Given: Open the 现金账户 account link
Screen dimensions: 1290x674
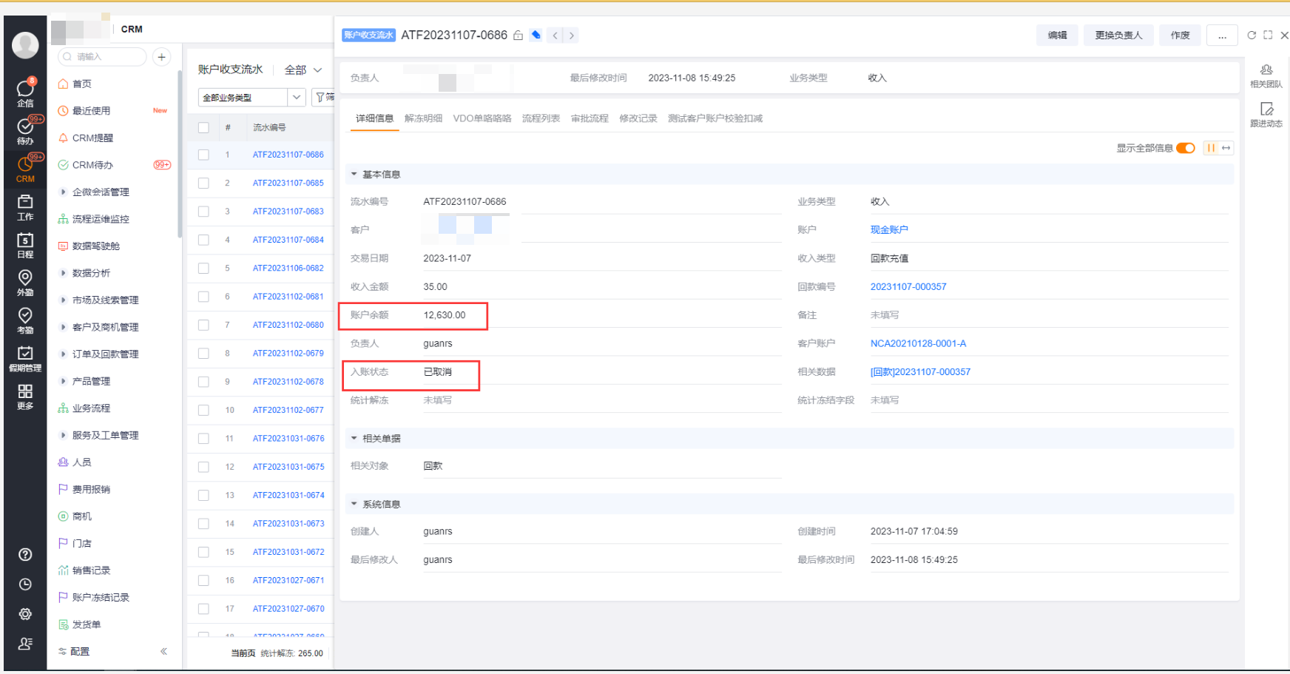Looking at the screenshot, I should tap(890, 229).
